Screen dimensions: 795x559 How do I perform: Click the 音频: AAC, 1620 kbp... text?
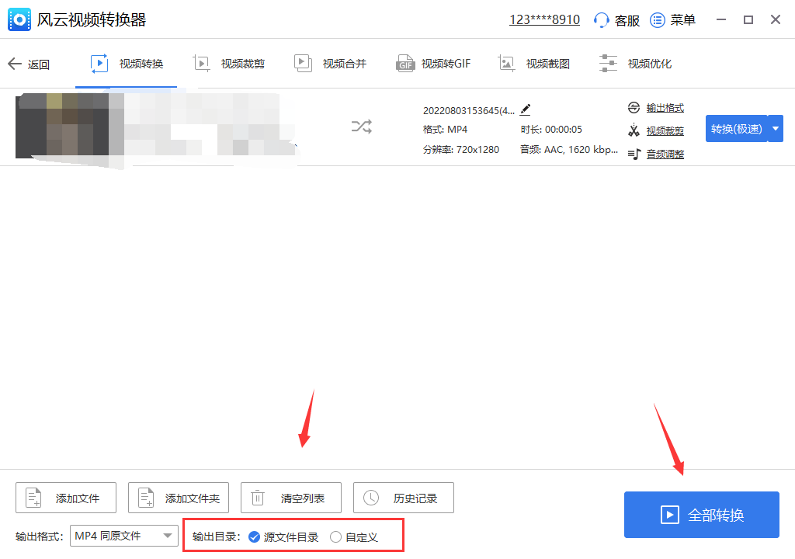click(x=569, y=150)
